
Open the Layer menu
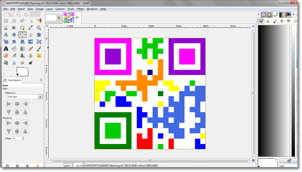pyautogui.click(x=49, y=9)
